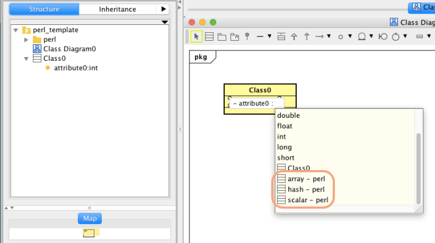435x243 pixels.
Task: Select the Interface circle tool
Action: (341, 37)
